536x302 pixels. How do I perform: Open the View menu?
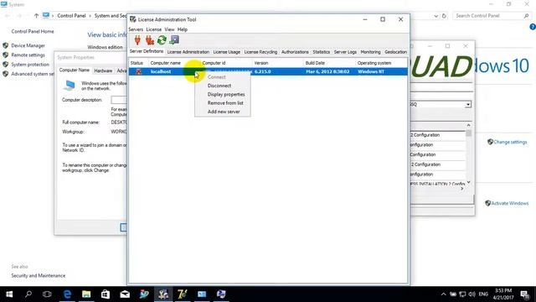pos(169,29)
